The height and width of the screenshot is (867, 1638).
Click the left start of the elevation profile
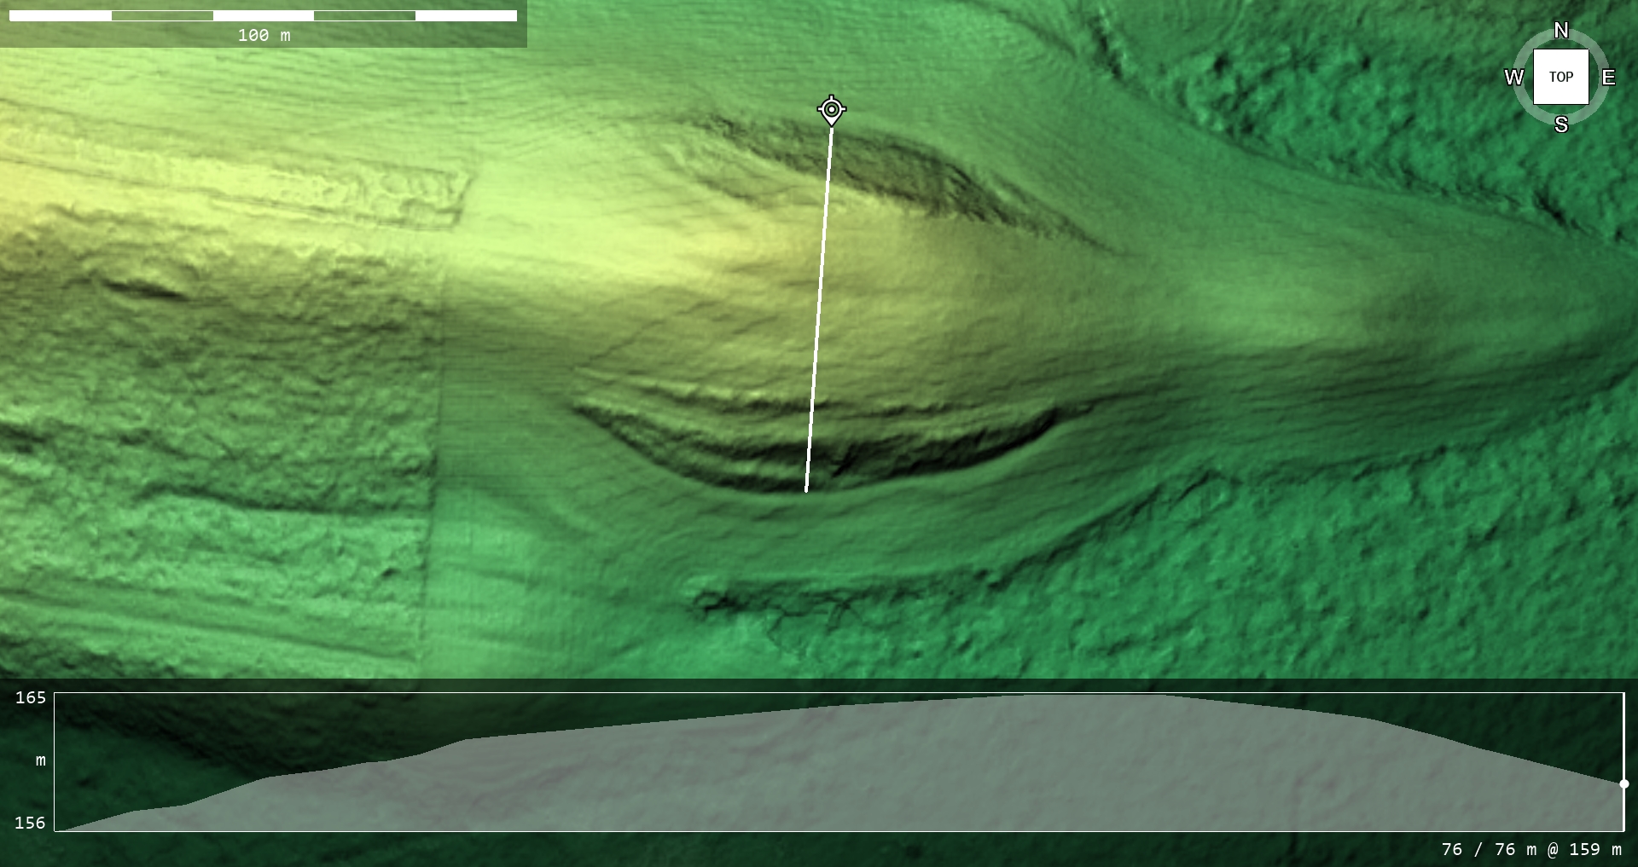coord(58,829)
